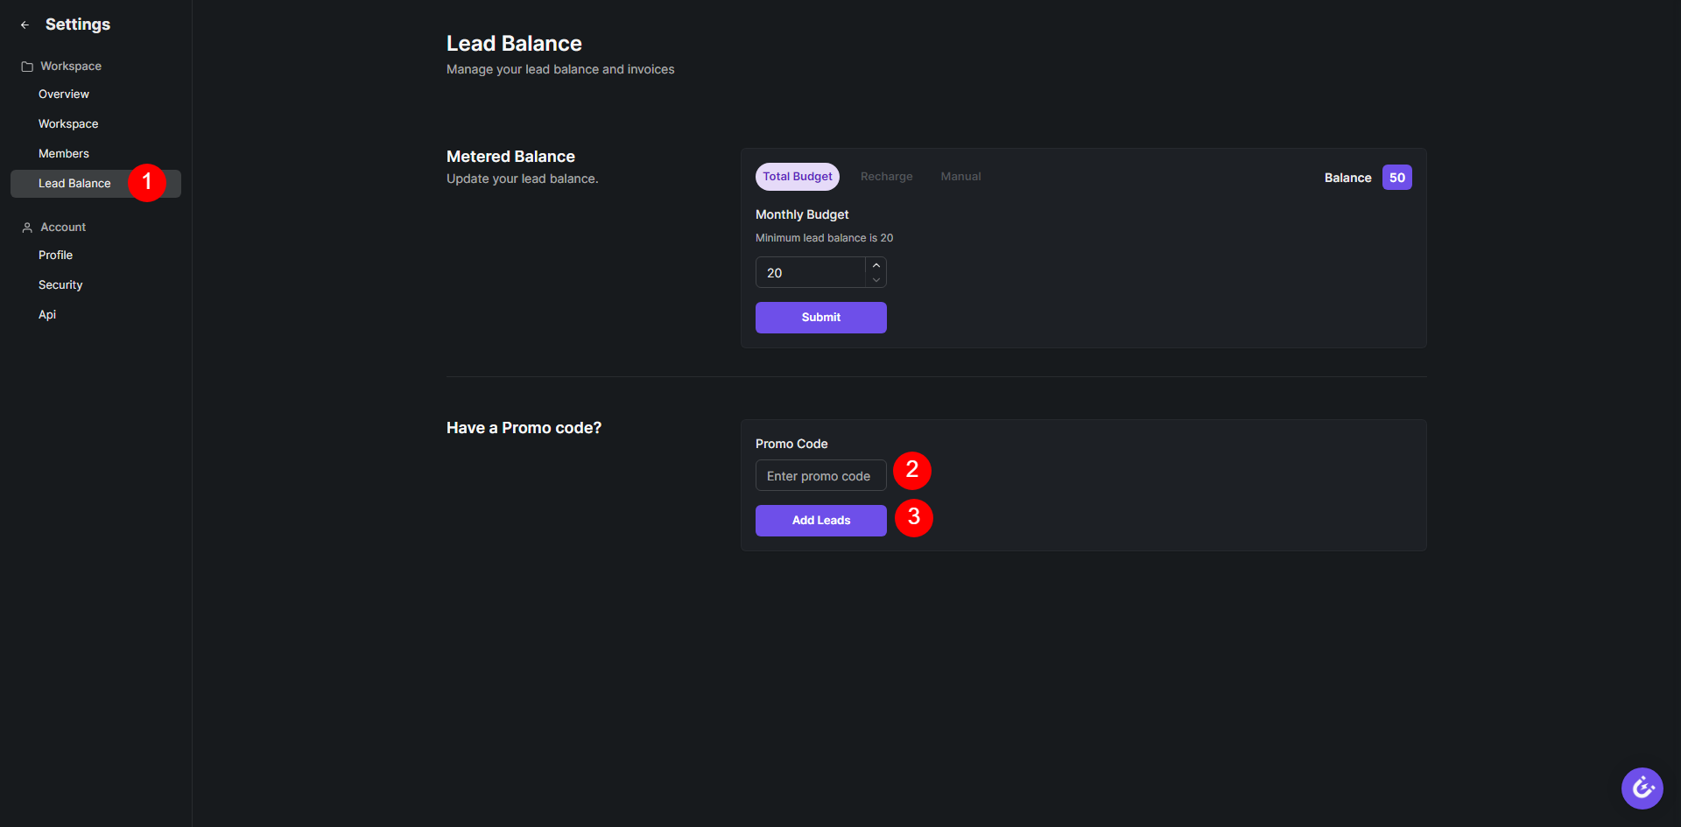
Task: Click the 'Update your lead balance.' description
Action: [523, 179]
